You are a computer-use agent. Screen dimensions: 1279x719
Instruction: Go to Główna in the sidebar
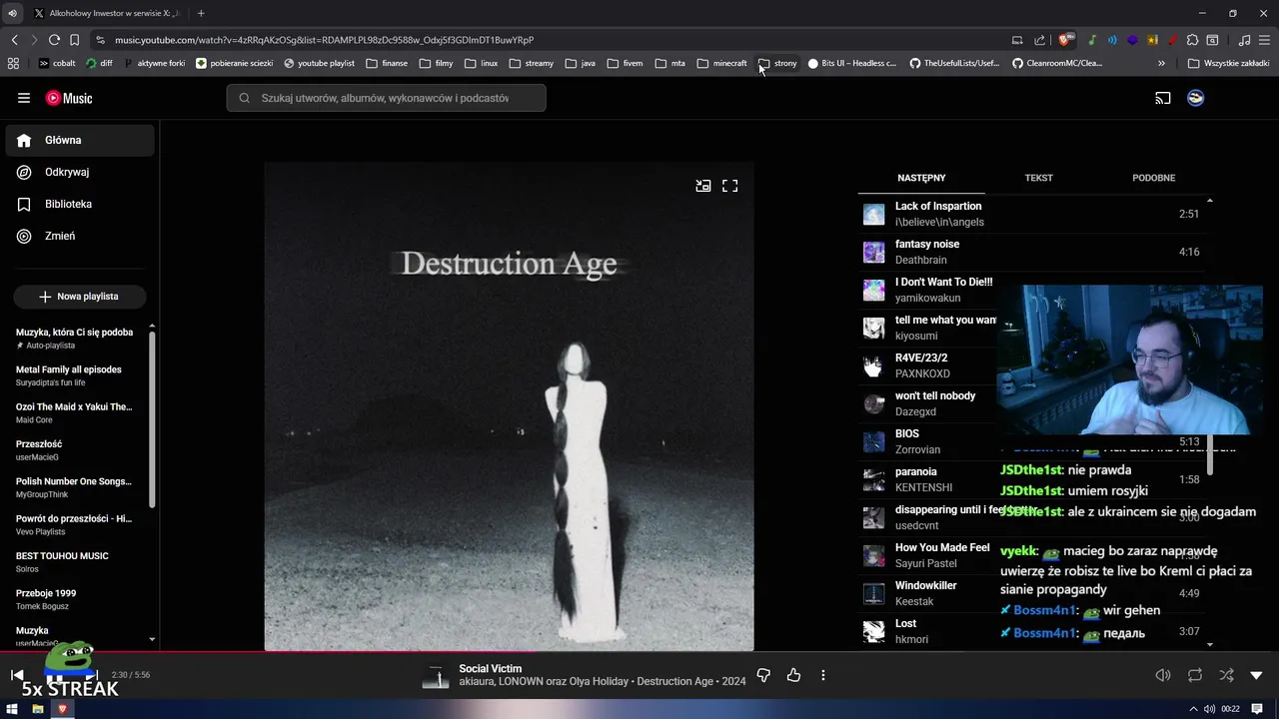(x=80, y=141)
